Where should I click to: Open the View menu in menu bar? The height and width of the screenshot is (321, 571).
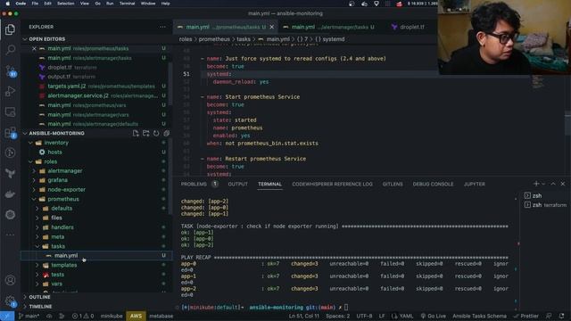pyautogui.click(x=85, y=4)
